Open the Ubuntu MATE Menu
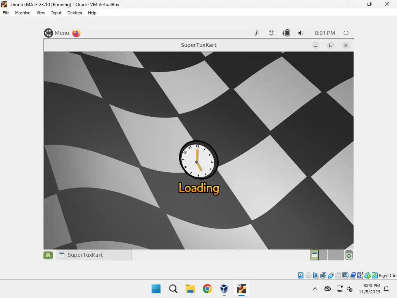 click(57, 33)
